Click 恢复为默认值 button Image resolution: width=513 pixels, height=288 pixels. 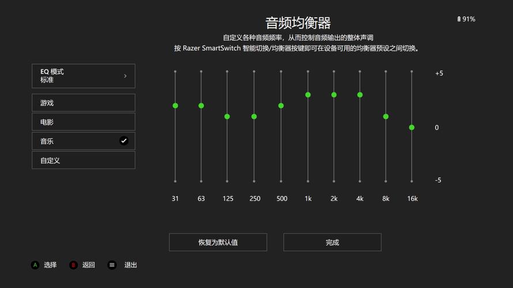[x=218, y=242]
